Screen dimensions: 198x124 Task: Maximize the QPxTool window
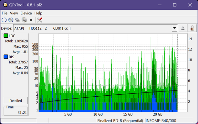point(175,5)
